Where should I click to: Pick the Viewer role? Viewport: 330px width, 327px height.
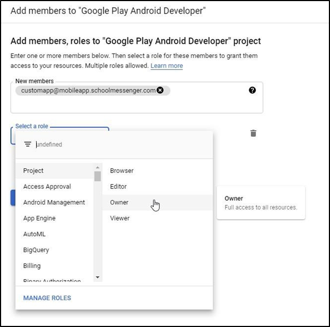(x=120, y=218)
